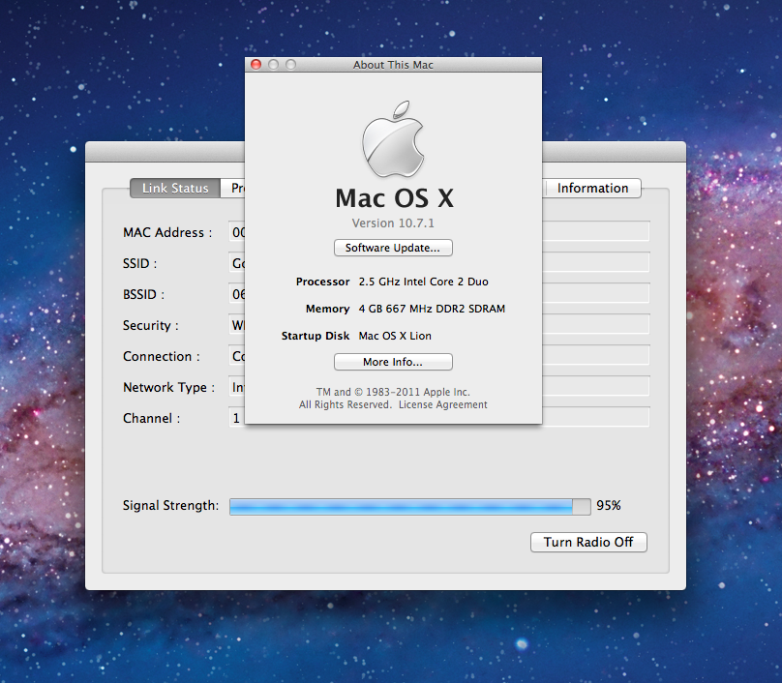Click the BSSID value field

[236, 294]
